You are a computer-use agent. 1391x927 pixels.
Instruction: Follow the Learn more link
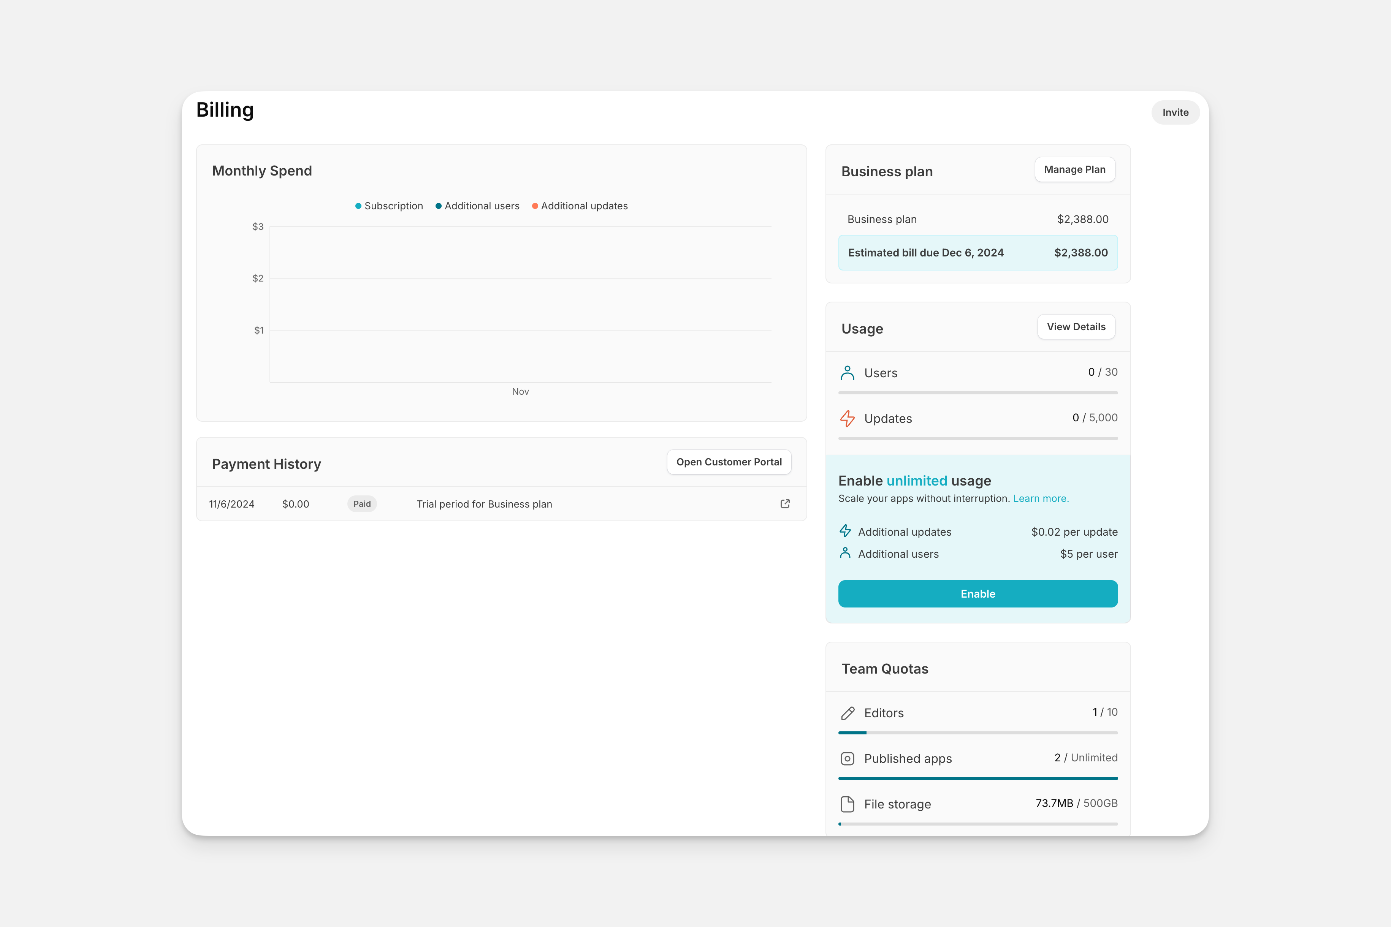click(x=1041, y=498)
